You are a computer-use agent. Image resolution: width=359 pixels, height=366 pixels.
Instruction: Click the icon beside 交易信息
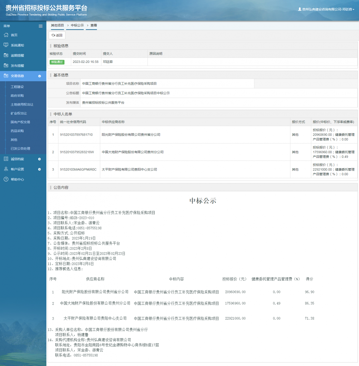pos(6,76)
